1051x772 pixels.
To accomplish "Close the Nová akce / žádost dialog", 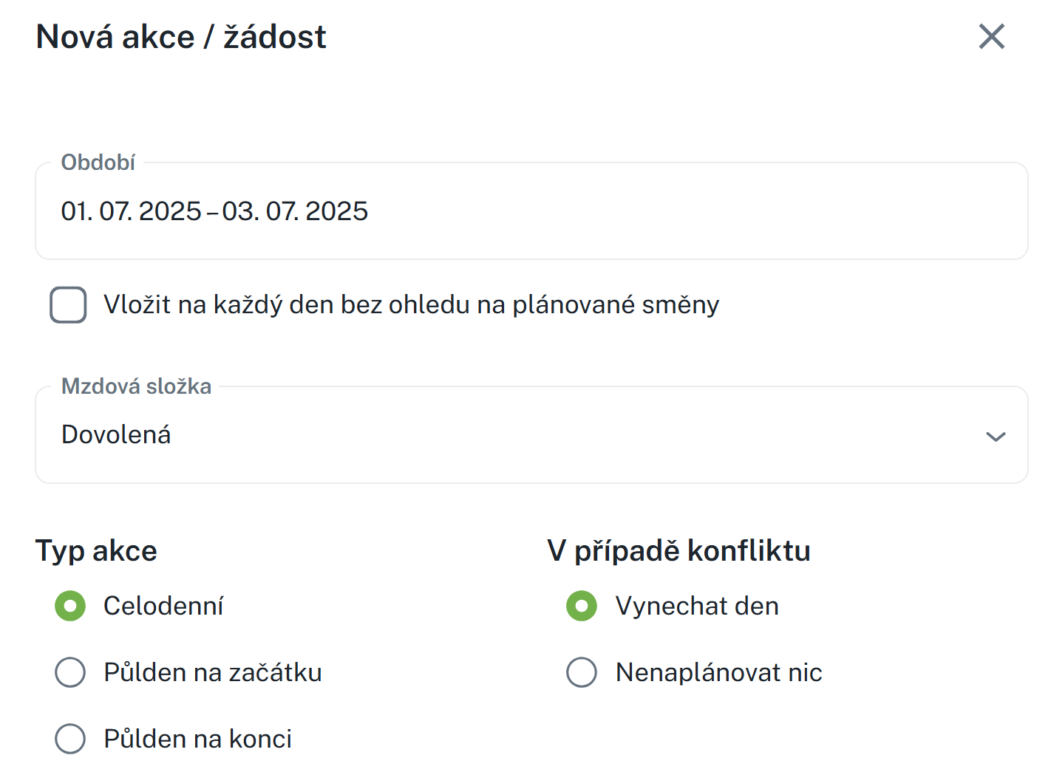I will (991, 36).
